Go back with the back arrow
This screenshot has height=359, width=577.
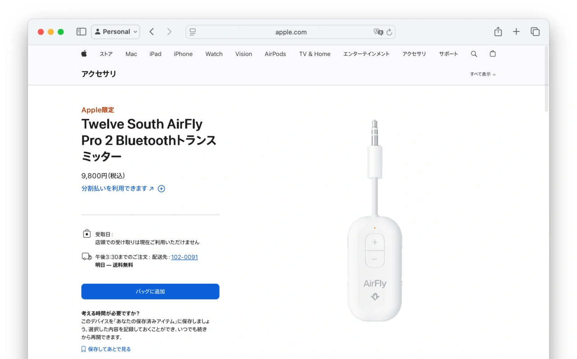pos(152,32)
